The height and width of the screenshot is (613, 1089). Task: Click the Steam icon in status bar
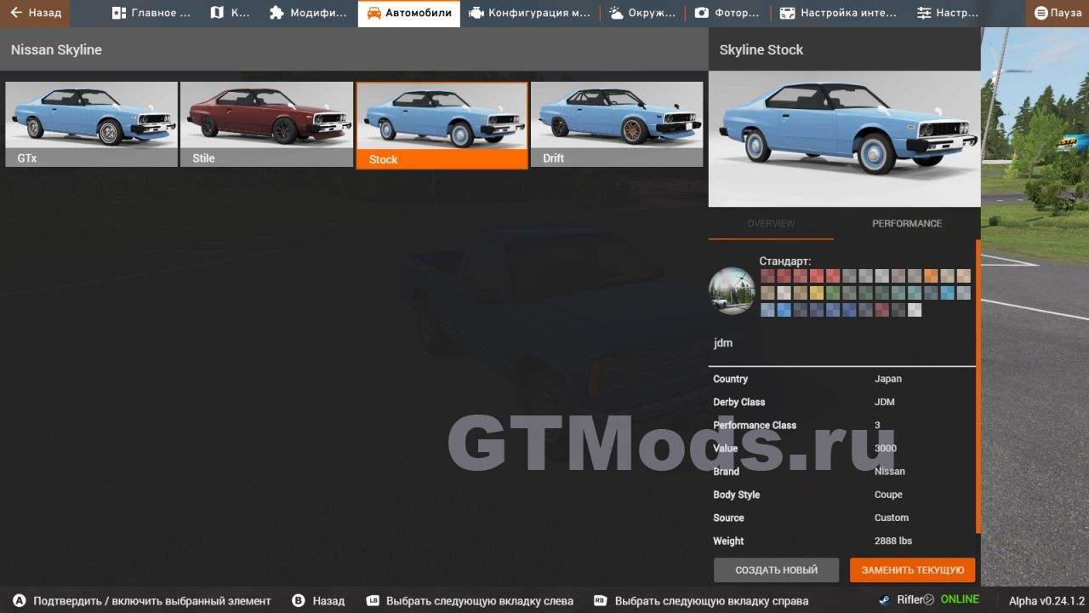point(885,599)
